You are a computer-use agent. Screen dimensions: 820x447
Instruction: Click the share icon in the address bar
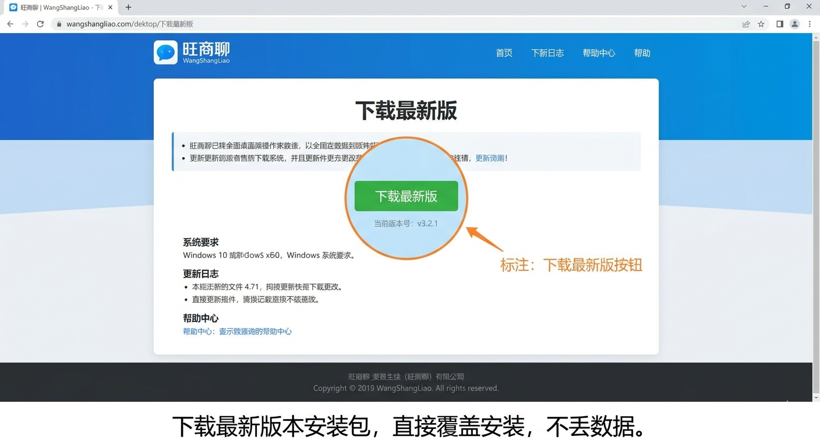click(x=747, y=24)
